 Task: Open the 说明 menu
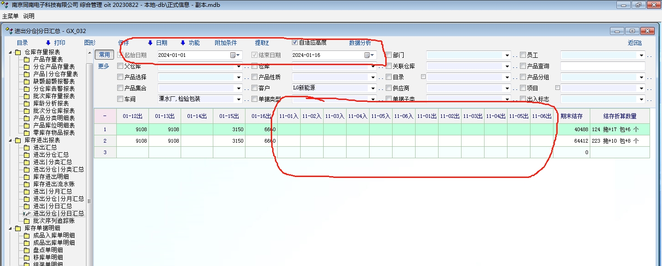click(29, 16)
